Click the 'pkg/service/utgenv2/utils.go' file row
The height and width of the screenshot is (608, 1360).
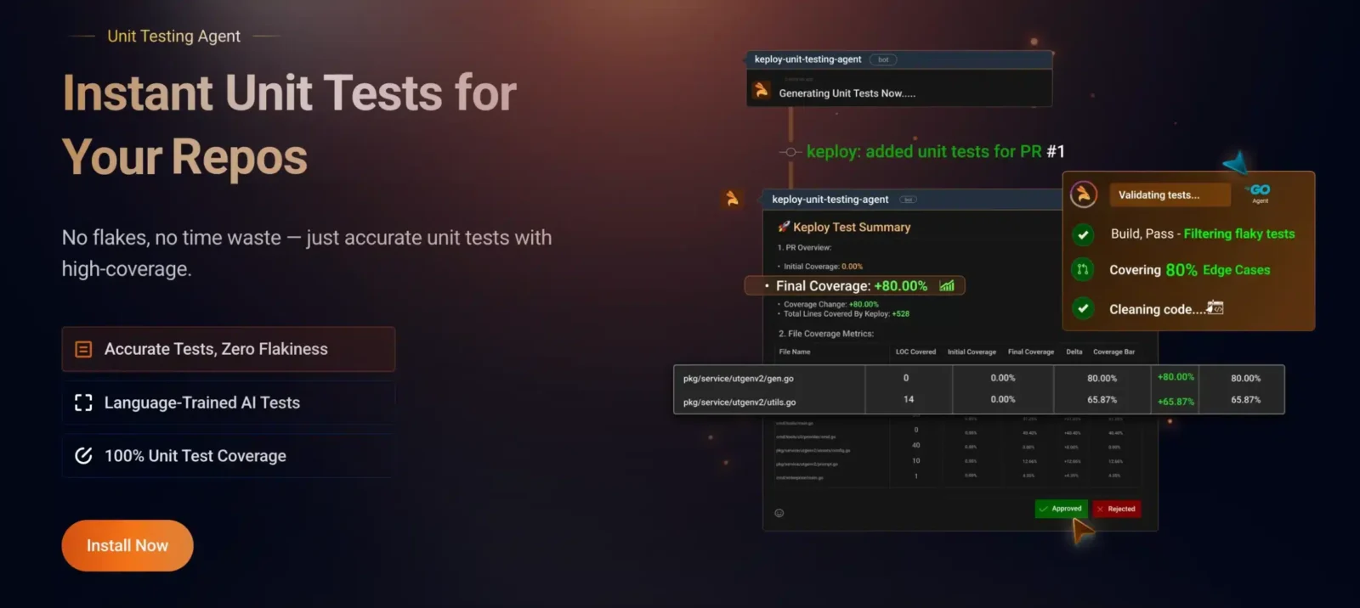pos(978,401)
